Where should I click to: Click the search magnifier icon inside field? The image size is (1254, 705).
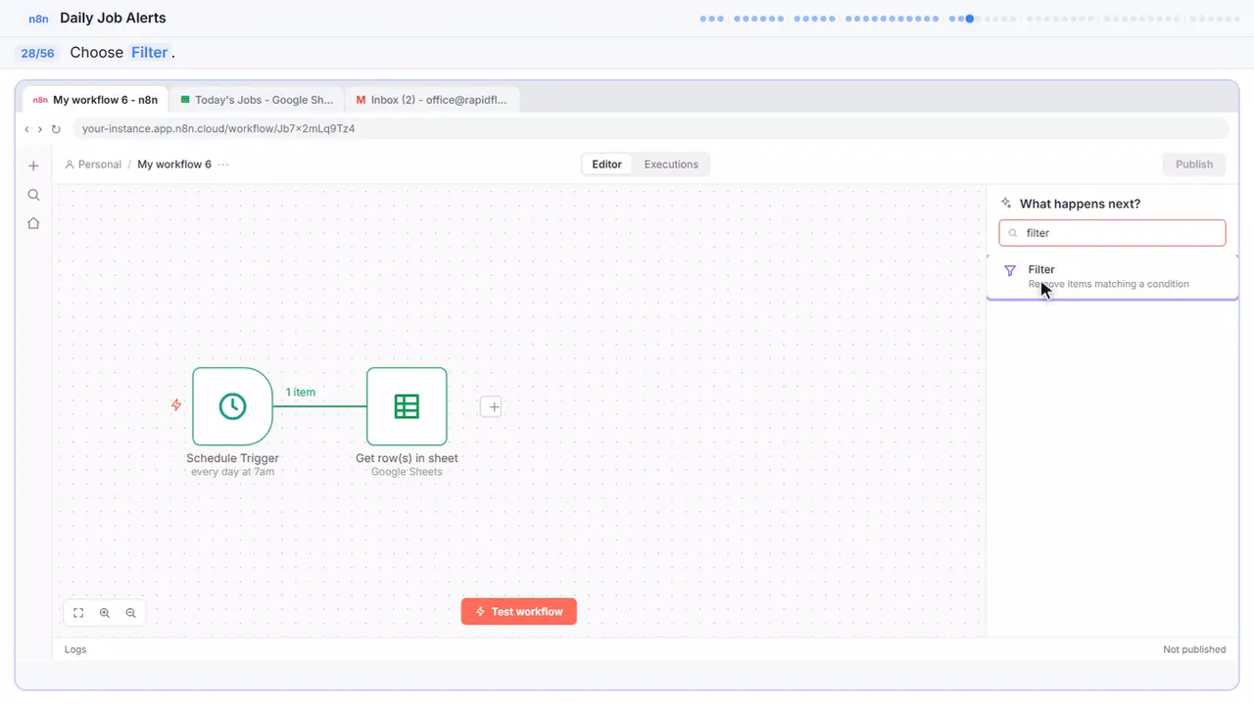click(1014, 233)
